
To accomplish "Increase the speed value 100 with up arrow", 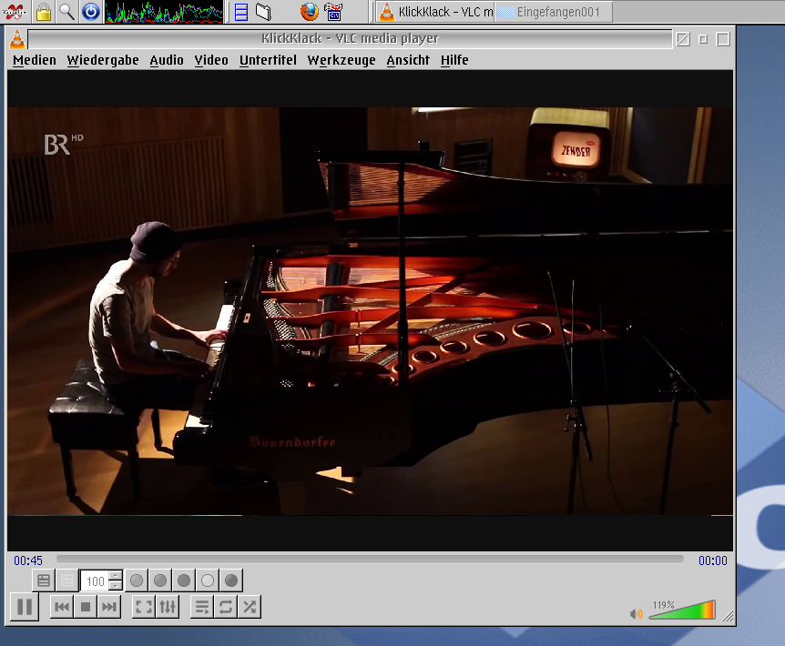I will pos(116,575).
